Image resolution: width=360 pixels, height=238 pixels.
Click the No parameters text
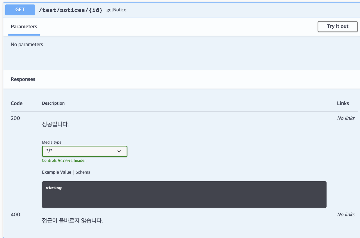pyautogui.click(x=27, y=44)
